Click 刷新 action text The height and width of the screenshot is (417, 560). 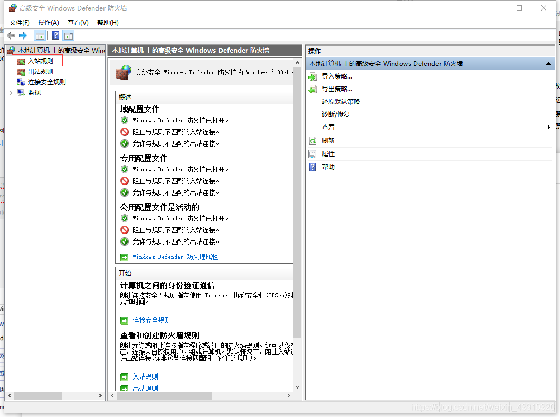coord(328,141)
